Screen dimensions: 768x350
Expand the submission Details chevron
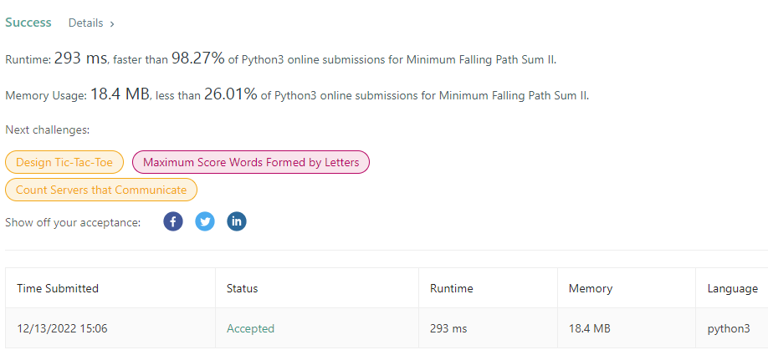click(112, 23)
